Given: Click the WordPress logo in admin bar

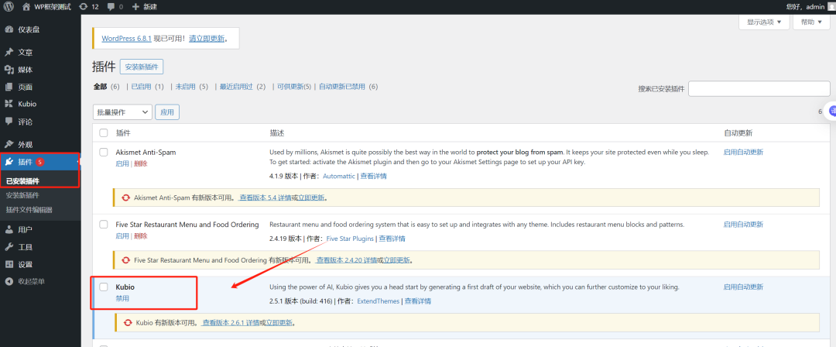Looking at the screenshot, I should point(9,7).
